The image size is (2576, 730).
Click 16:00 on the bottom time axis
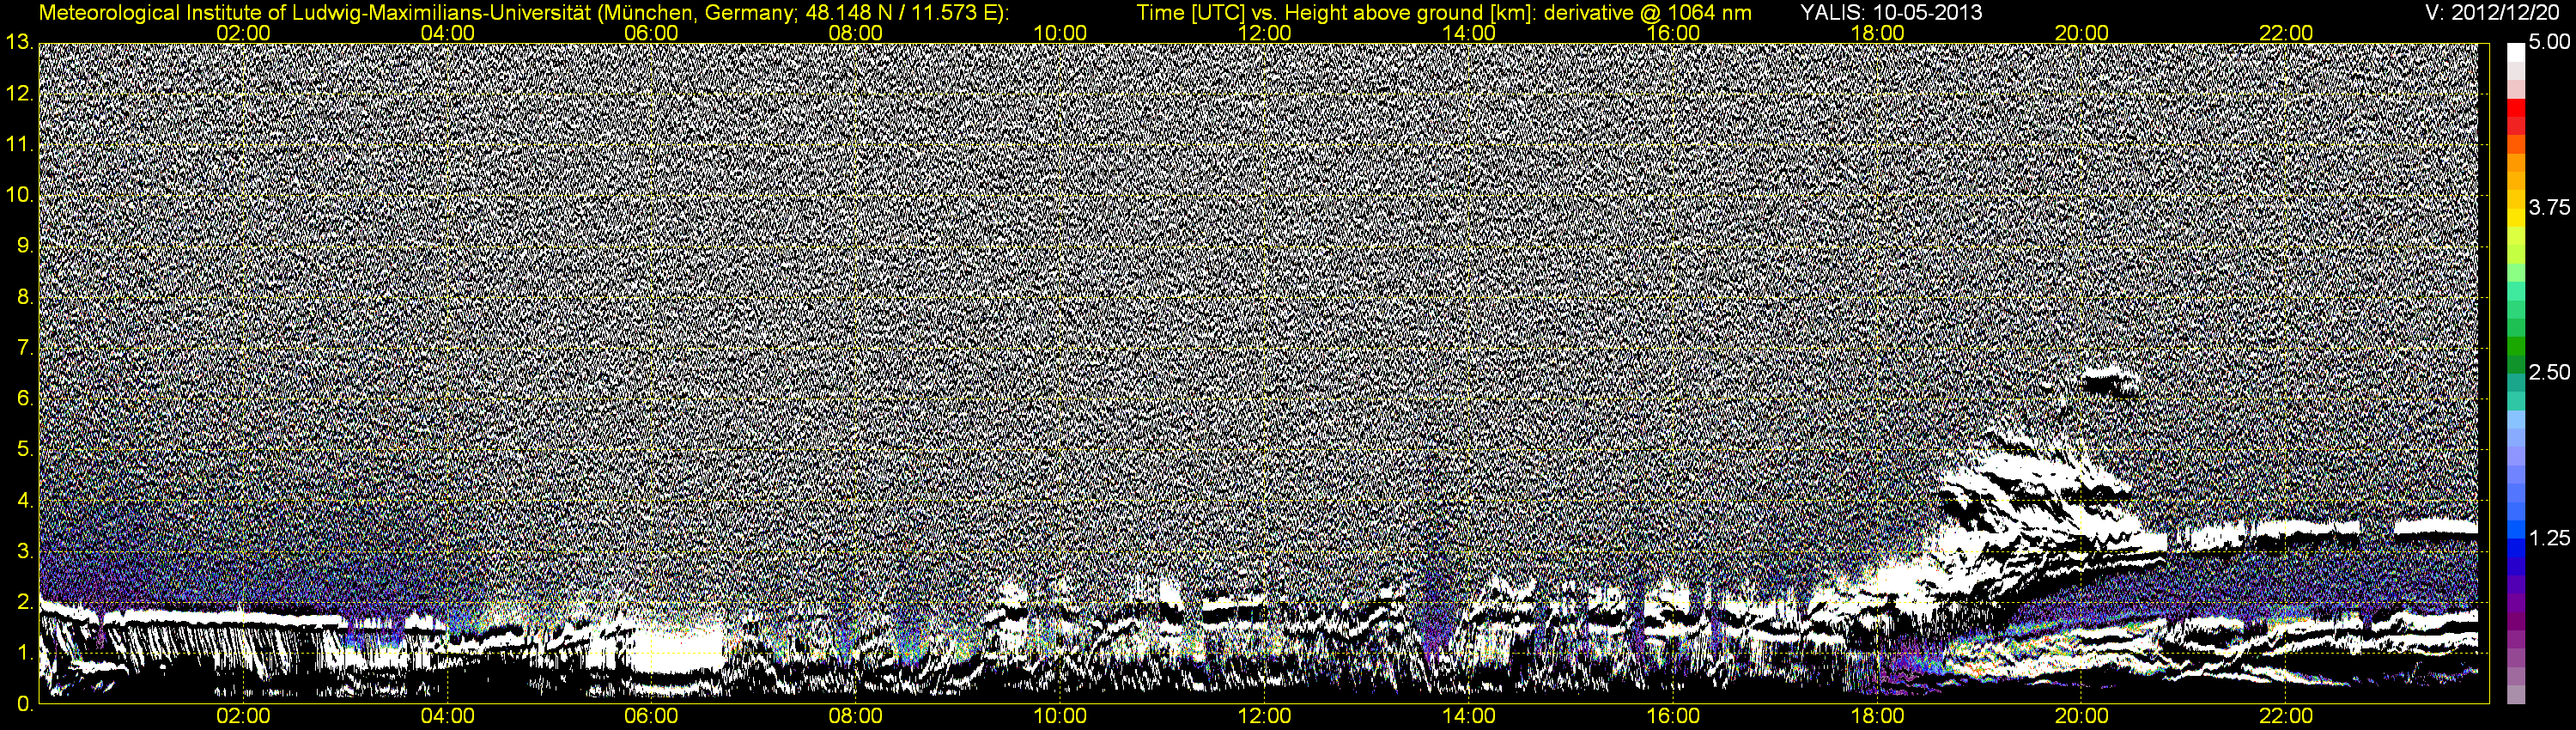click(x=1673, y=717)
